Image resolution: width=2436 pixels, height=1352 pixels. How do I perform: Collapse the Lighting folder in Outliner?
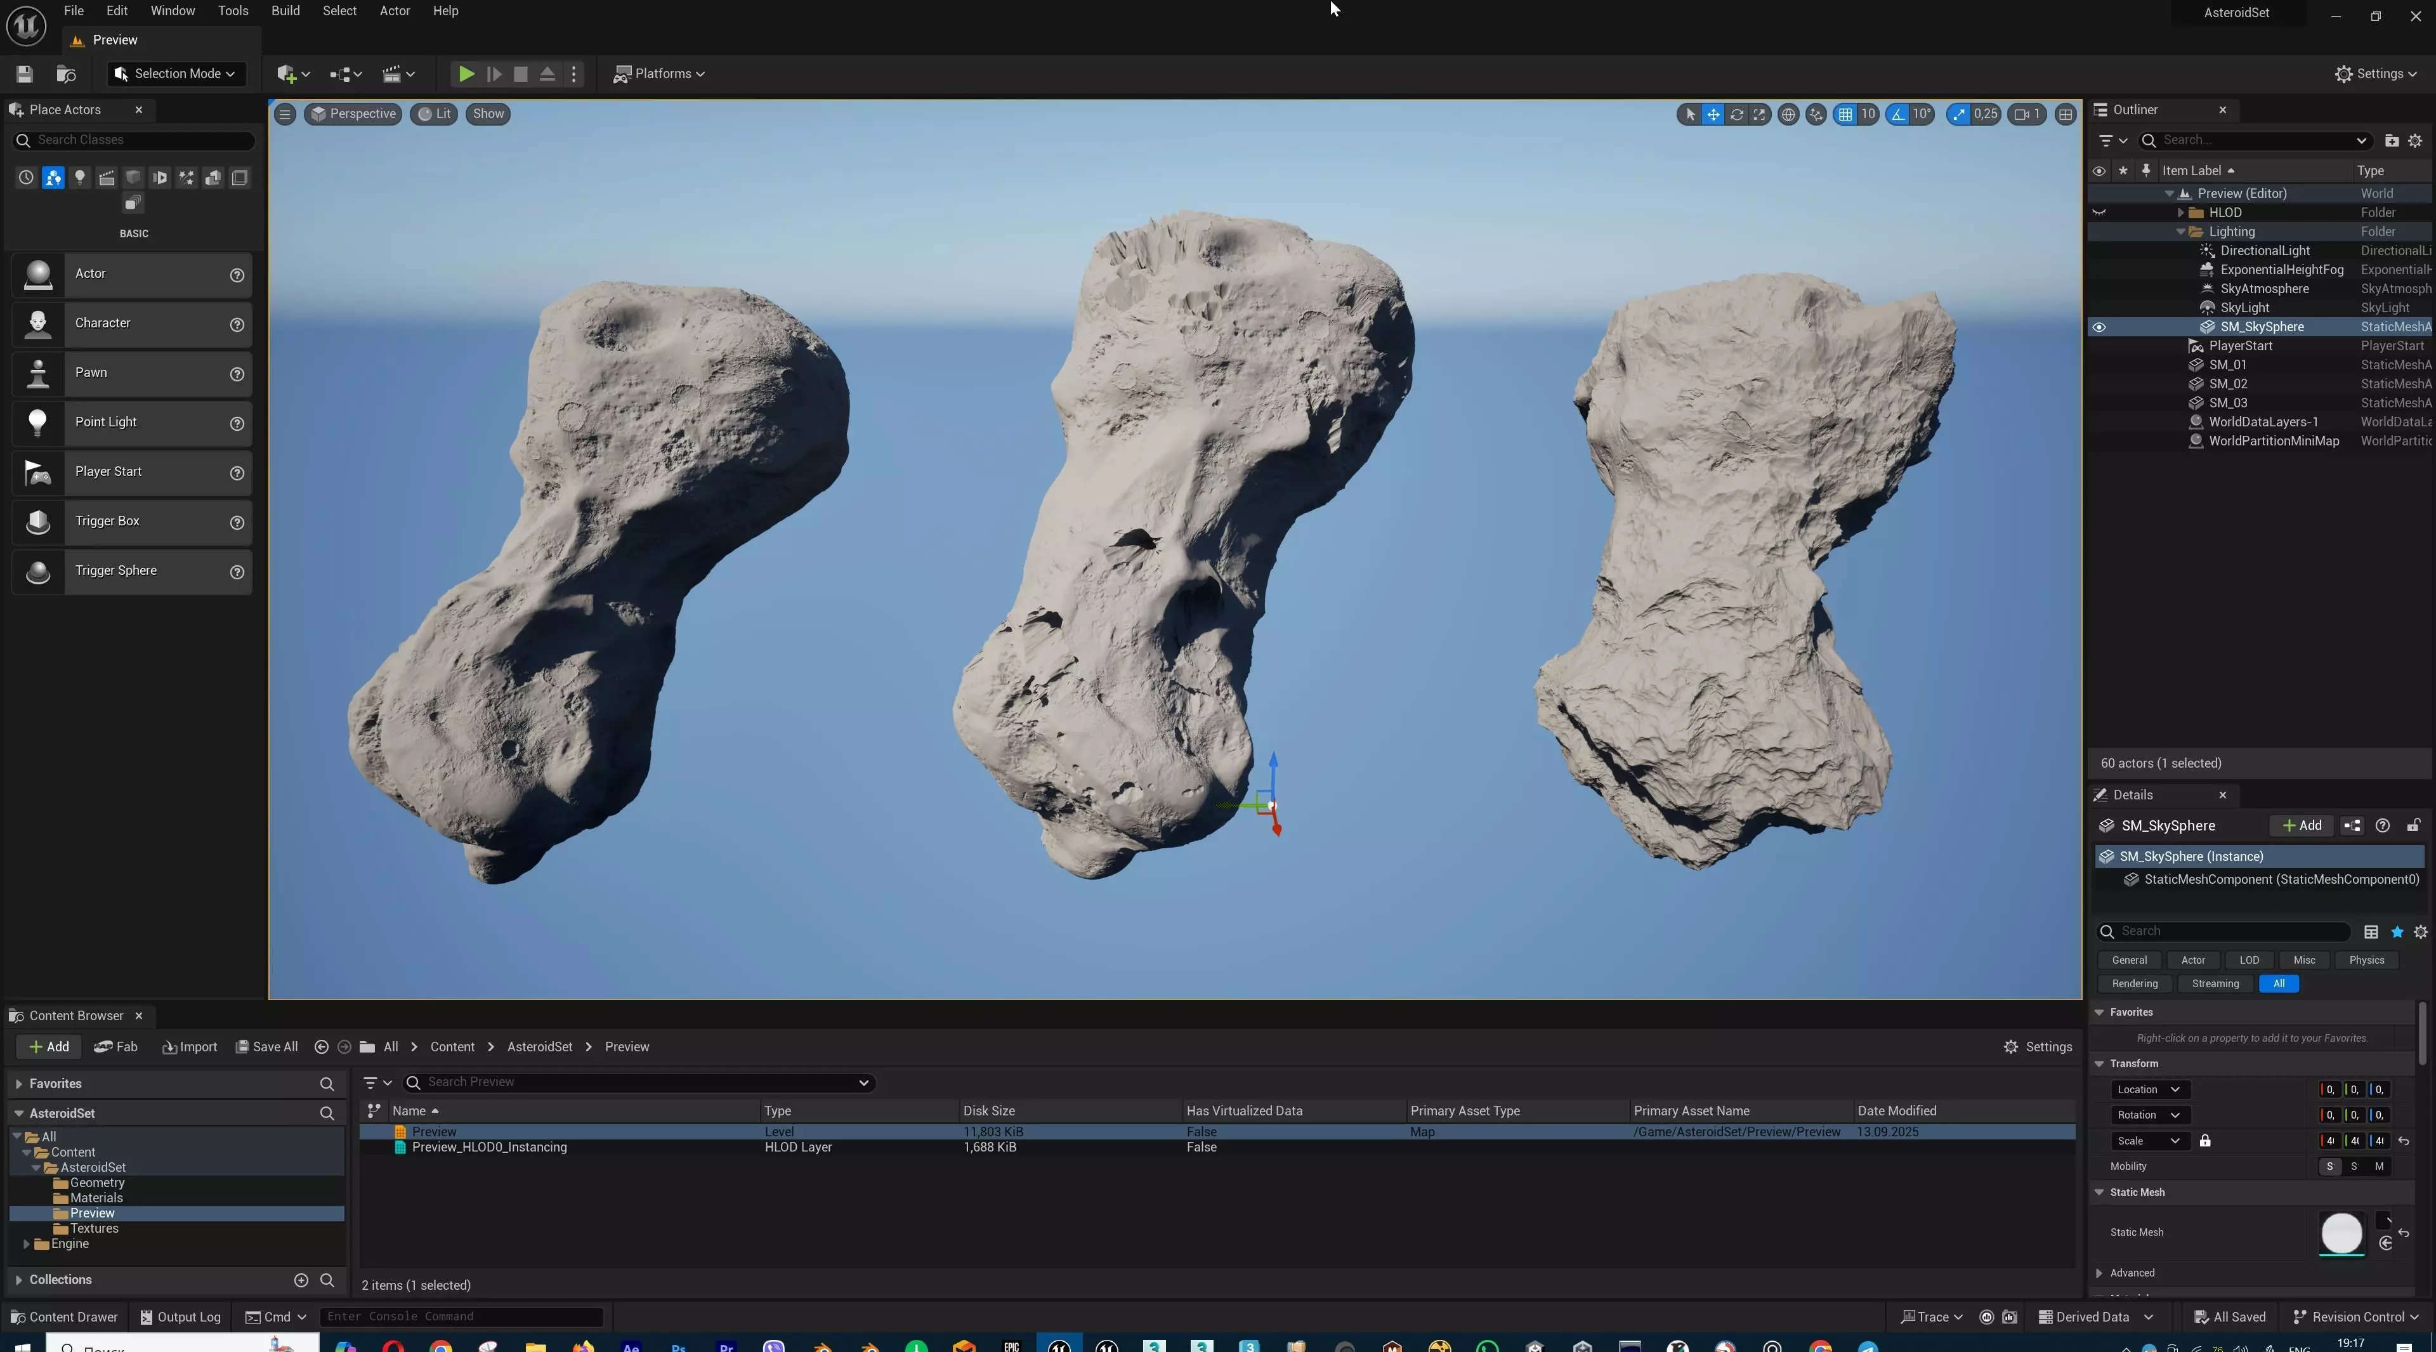pos(2181,232)
